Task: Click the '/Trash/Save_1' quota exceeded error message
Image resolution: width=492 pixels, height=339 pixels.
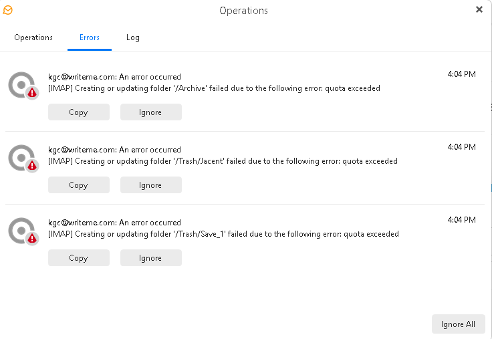Action: (223, 234)
